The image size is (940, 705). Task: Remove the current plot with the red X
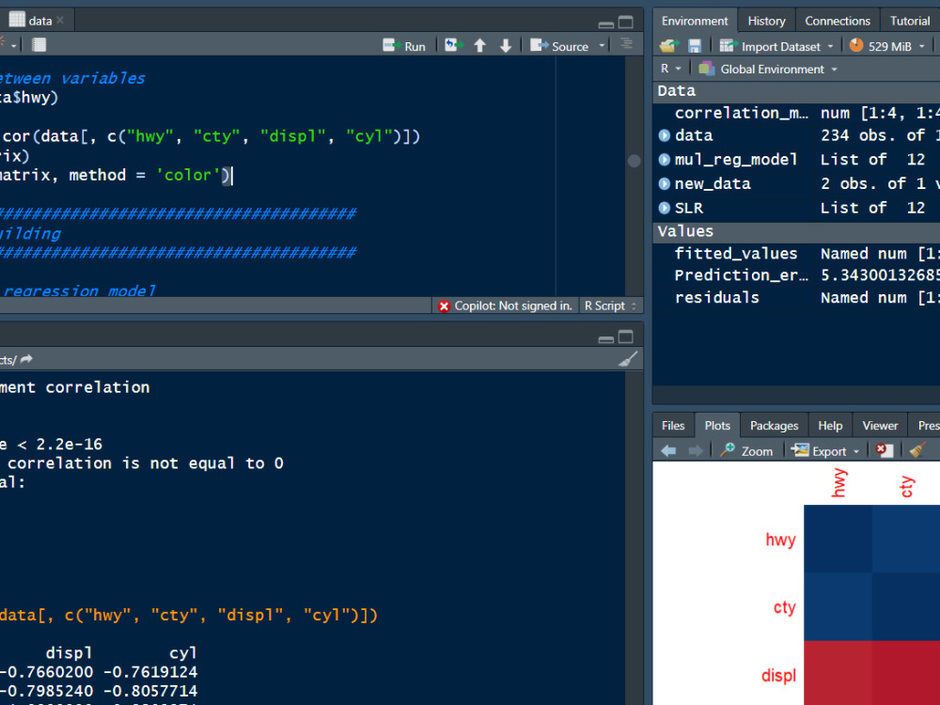885,450
